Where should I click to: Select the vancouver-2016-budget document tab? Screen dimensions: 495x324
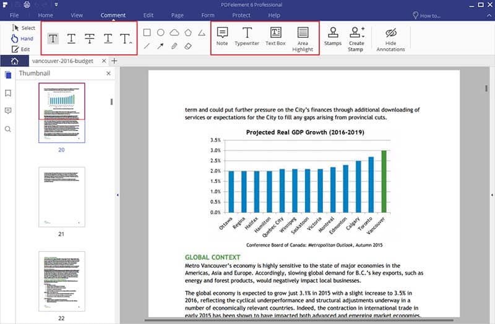pyautogui.click(x=62, y=61)
